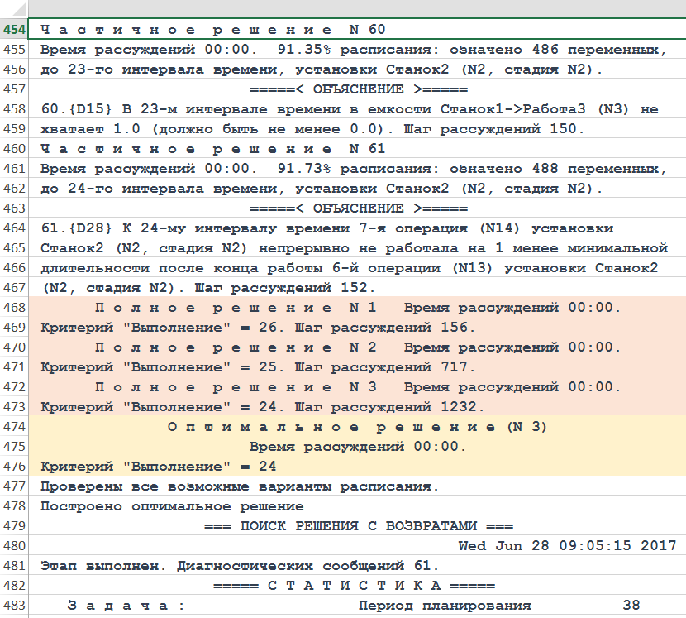Select row header 460
686x618 pixels.
point(13,149)
